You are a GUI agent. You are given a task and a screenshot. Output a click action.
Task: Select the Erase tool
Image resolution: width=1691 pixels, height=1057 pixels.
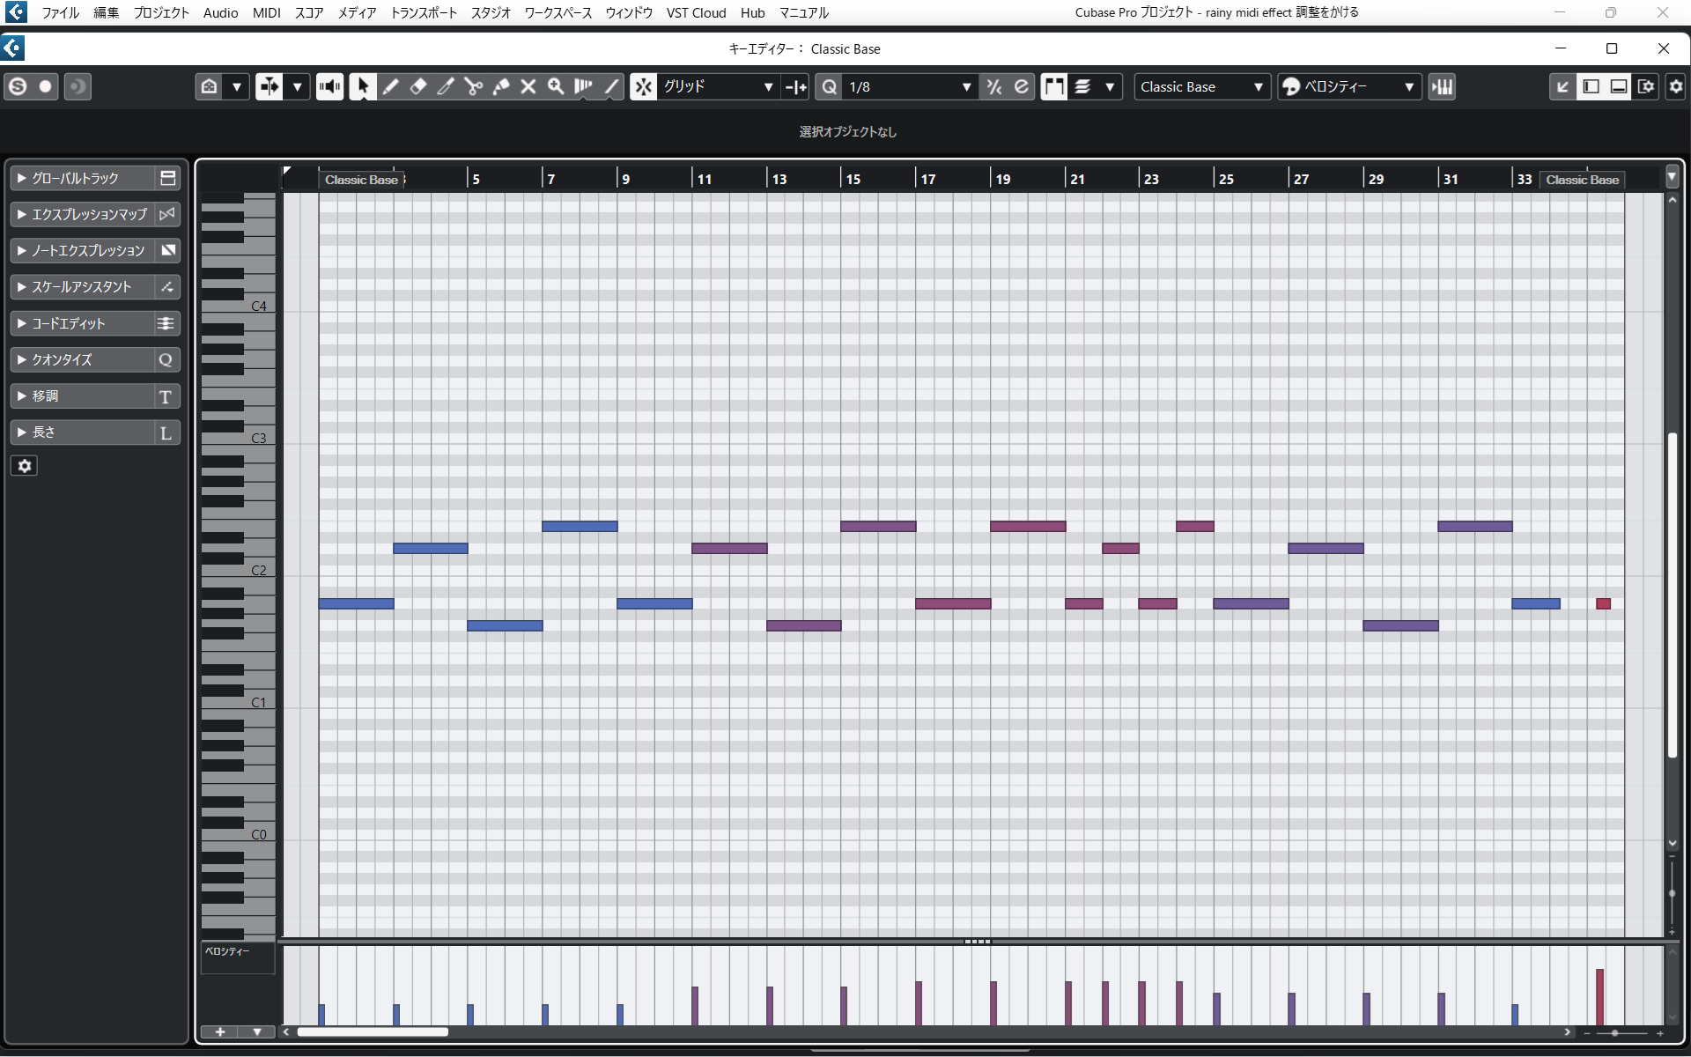tap(418, 86)
